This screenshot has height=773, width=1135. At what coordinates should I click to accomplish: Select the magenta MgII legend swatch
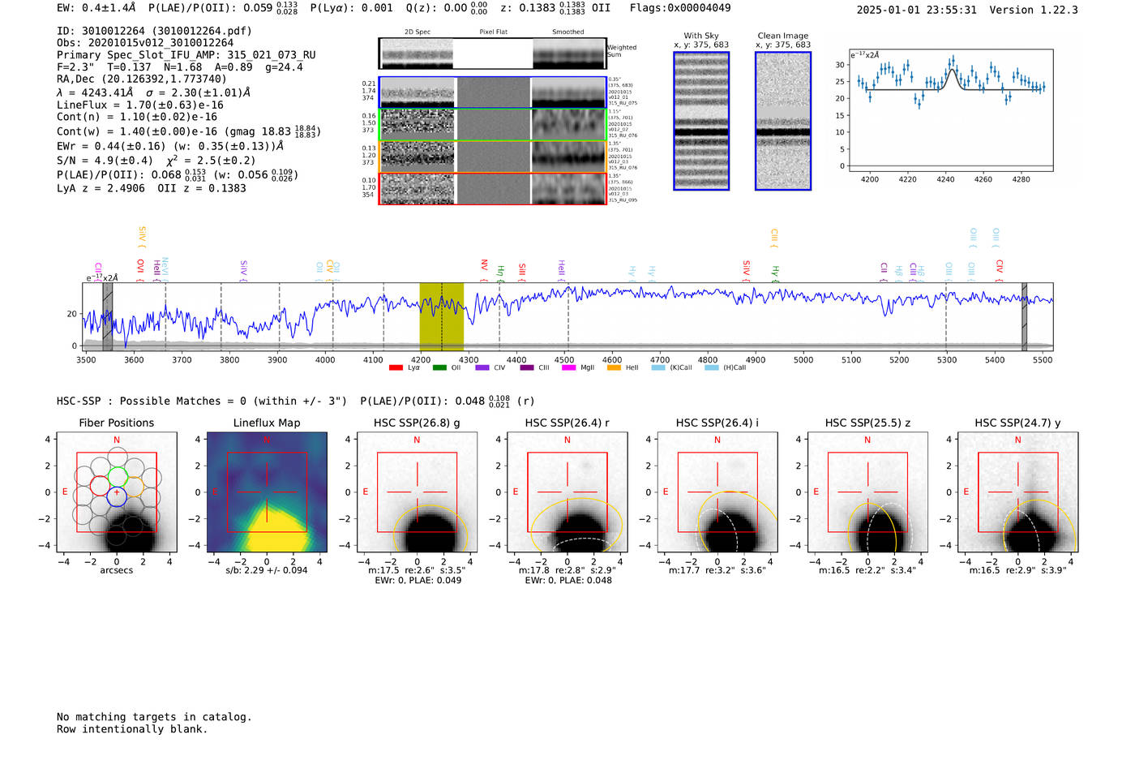click(568, 368)
